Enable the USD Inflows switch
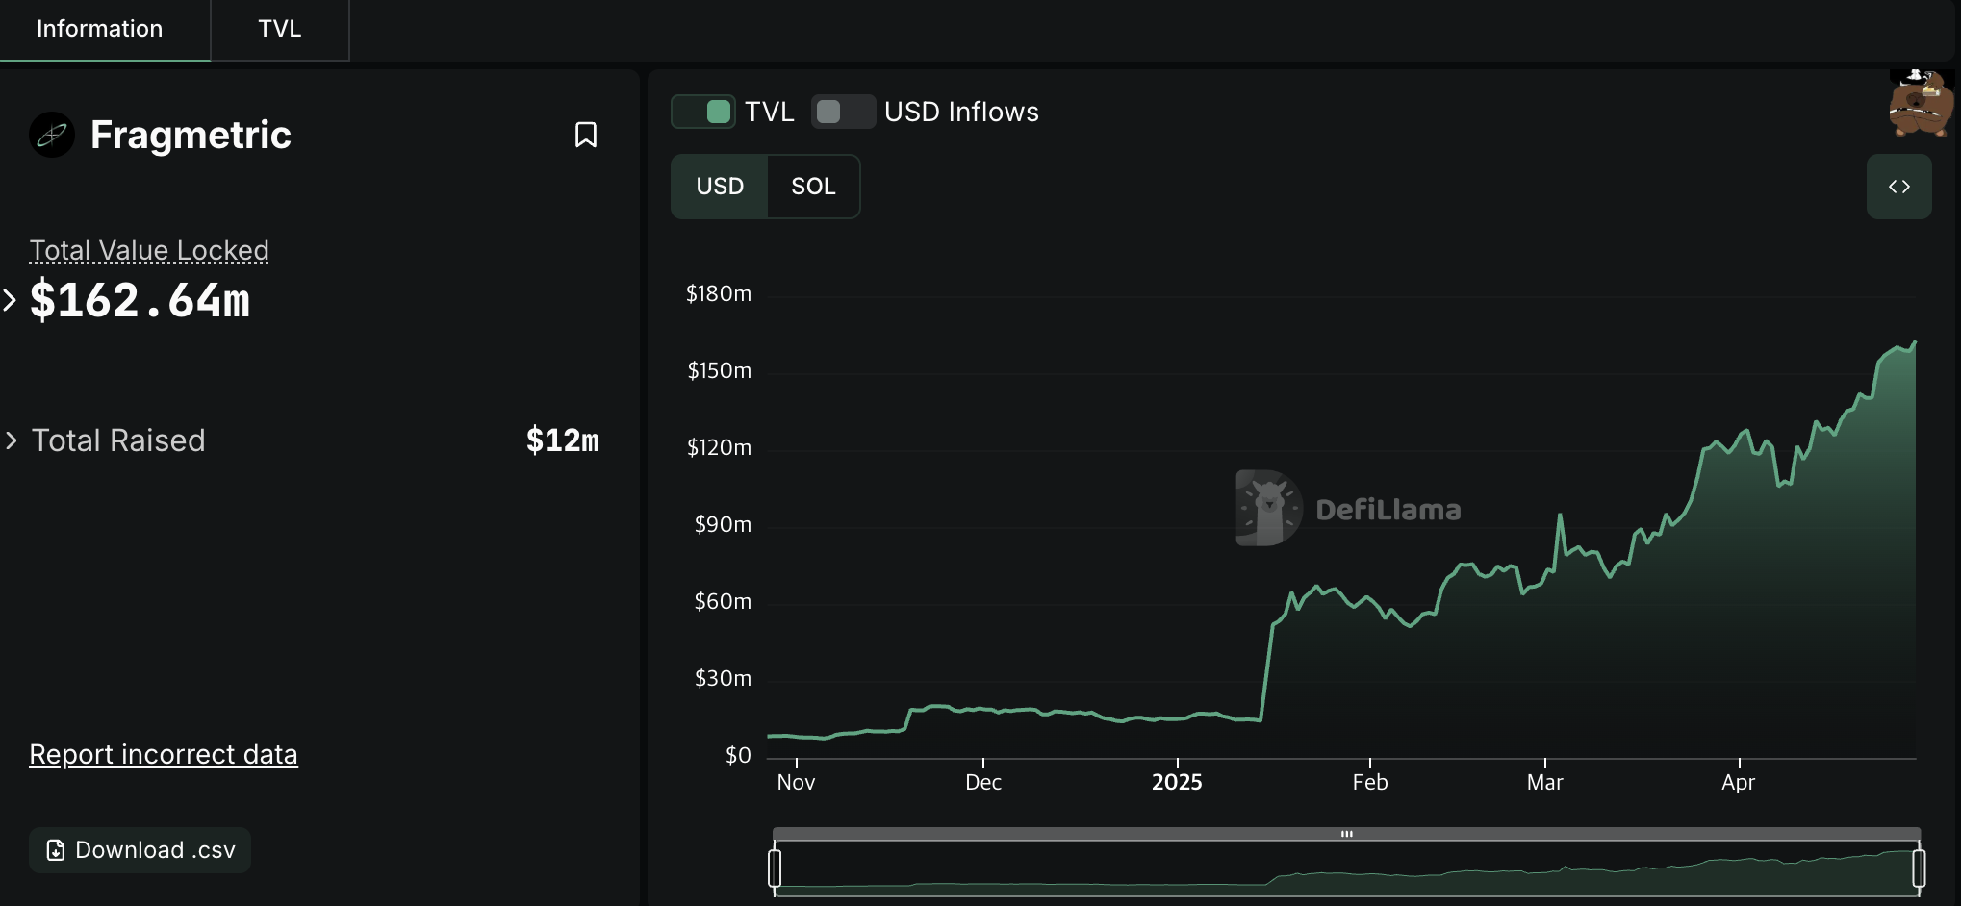The image size is (1961, 906). point(843,112)
